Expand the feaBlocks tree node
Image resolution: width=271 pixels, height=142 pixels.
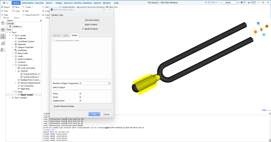[x=13, y=38]
